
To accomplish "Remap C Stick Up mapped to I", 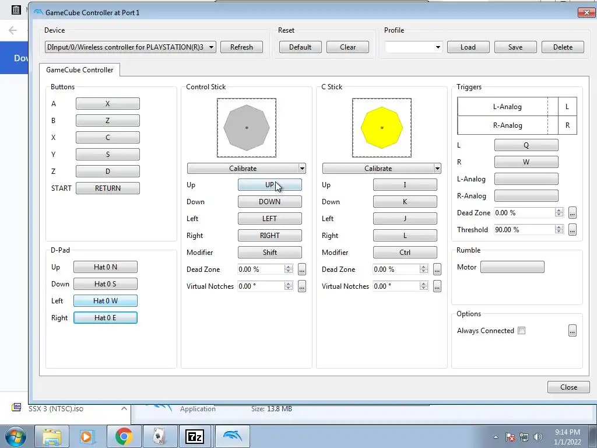I will [x=405, y=185].
